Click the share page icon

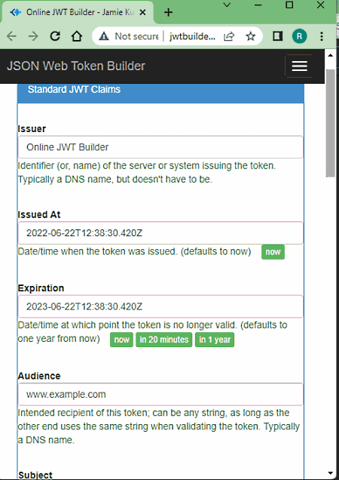[229, 36]
